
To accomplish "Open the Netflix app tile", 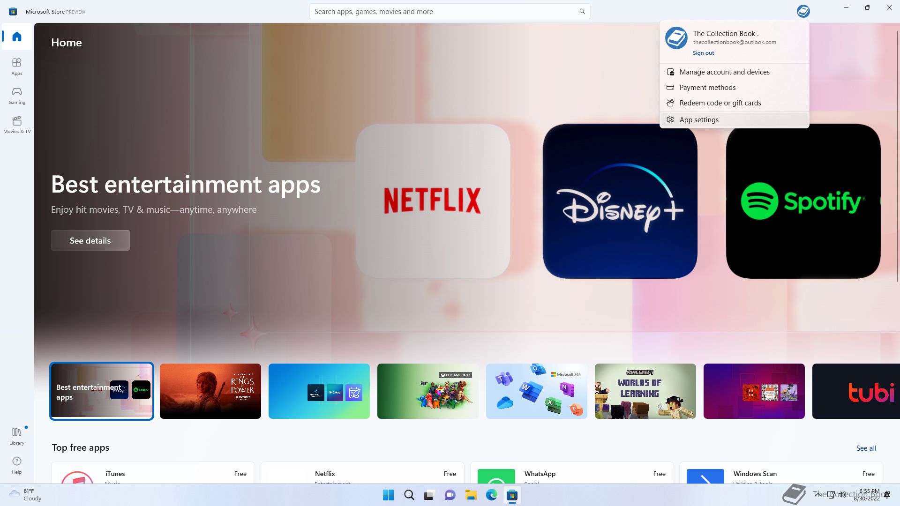I will pyautogui.click(x=433, y=201).
